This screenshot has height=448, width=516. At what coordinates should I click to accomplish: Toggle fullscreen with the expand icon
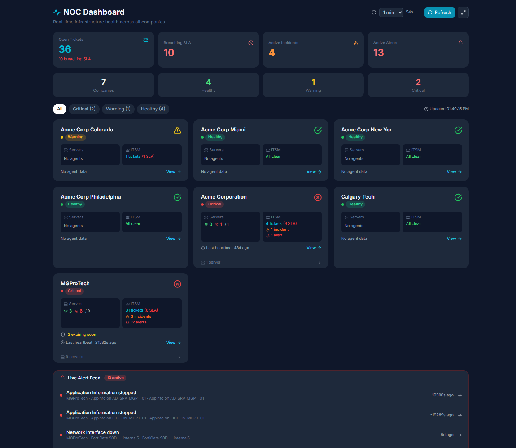(x=463, y=12)
